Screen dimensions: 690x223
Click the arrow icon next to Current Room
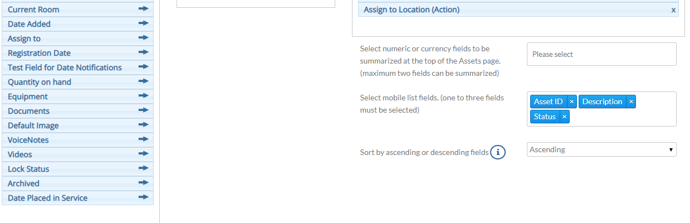[144, 9]
